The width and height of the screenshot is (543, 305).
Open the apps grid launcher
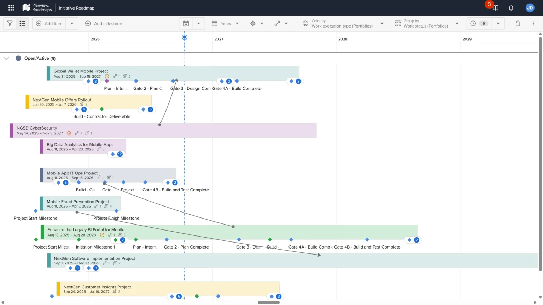[x=11, y=8]
